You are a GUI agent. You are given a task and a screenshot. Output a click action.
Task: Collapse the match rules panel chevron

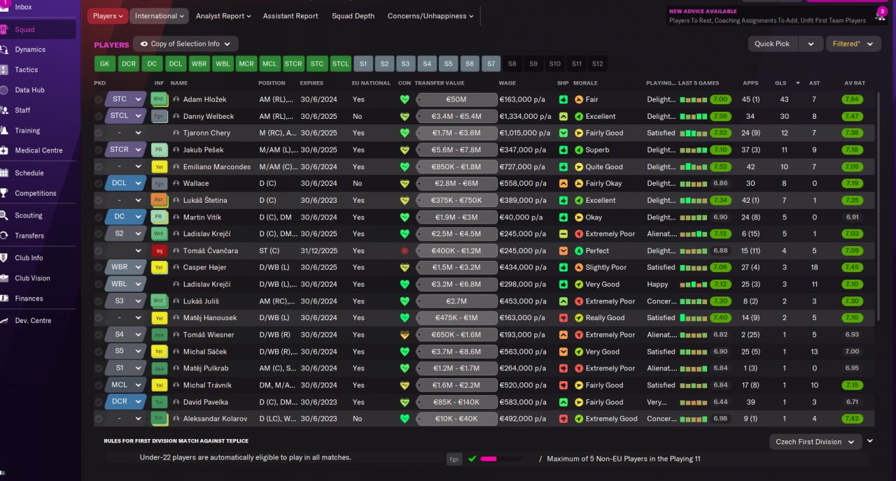870,441
